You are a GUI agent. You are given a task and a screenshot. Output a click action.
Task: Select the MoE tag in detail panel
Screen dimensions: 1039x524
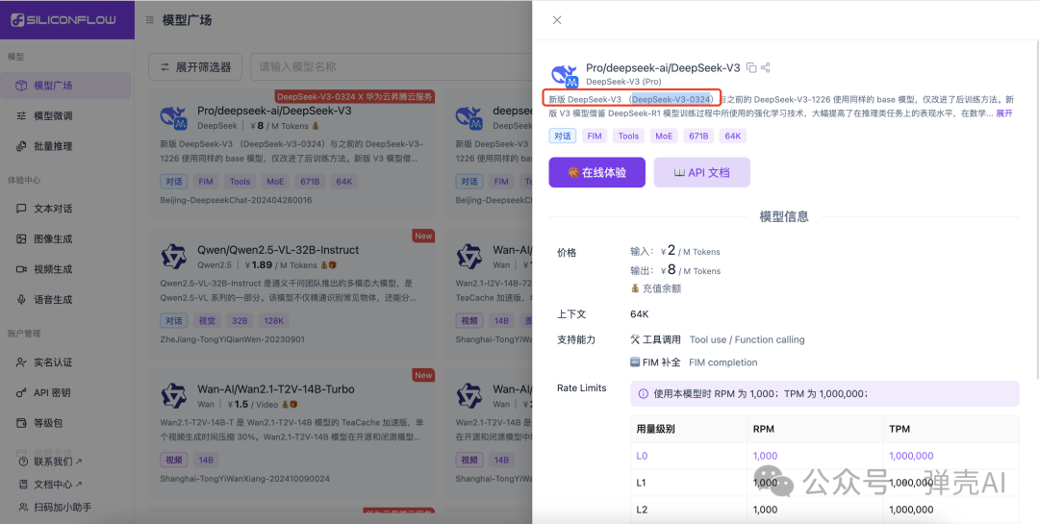click(664, 136)
